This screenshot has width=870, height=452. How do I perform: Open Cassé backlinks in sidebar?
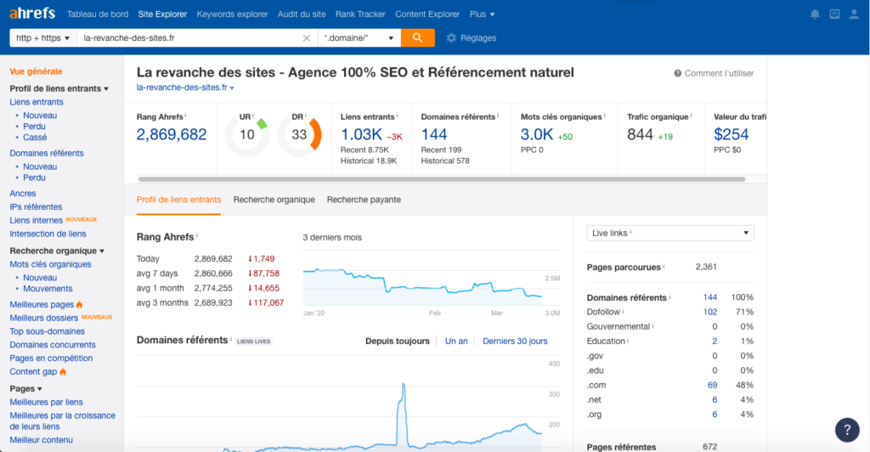[35, 138]
